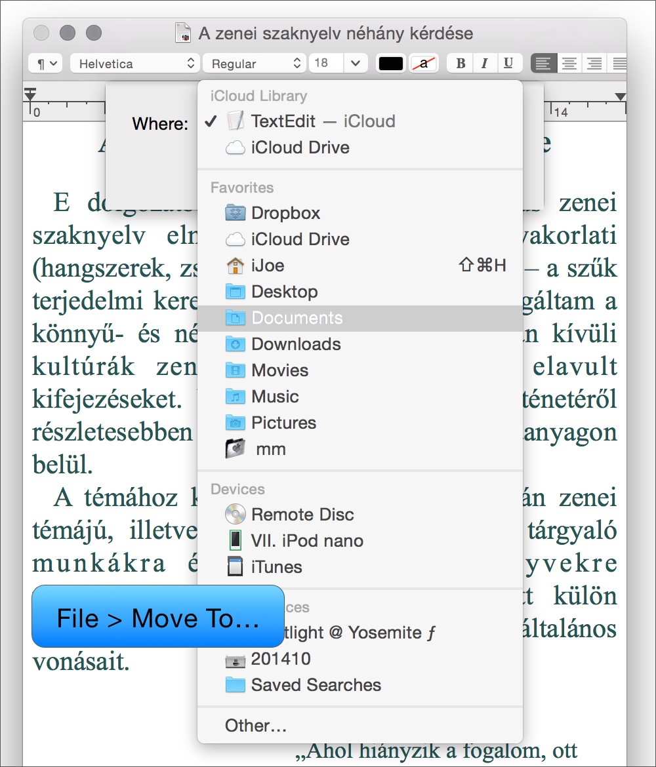This screenshot has width=656, height=767.
Task: Select Desktop as destination
Action: click(x=360, y=292)
